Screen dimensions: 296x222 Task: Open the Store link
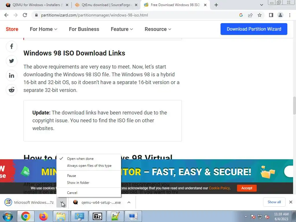click(12, 29)
